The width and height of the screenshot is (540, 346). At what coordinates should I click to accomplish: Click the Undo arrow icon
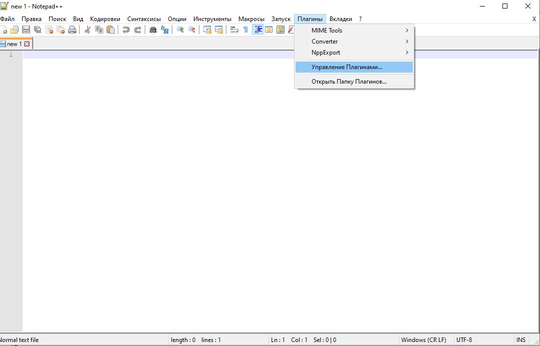pyautogui.click(x=126, y=30)
